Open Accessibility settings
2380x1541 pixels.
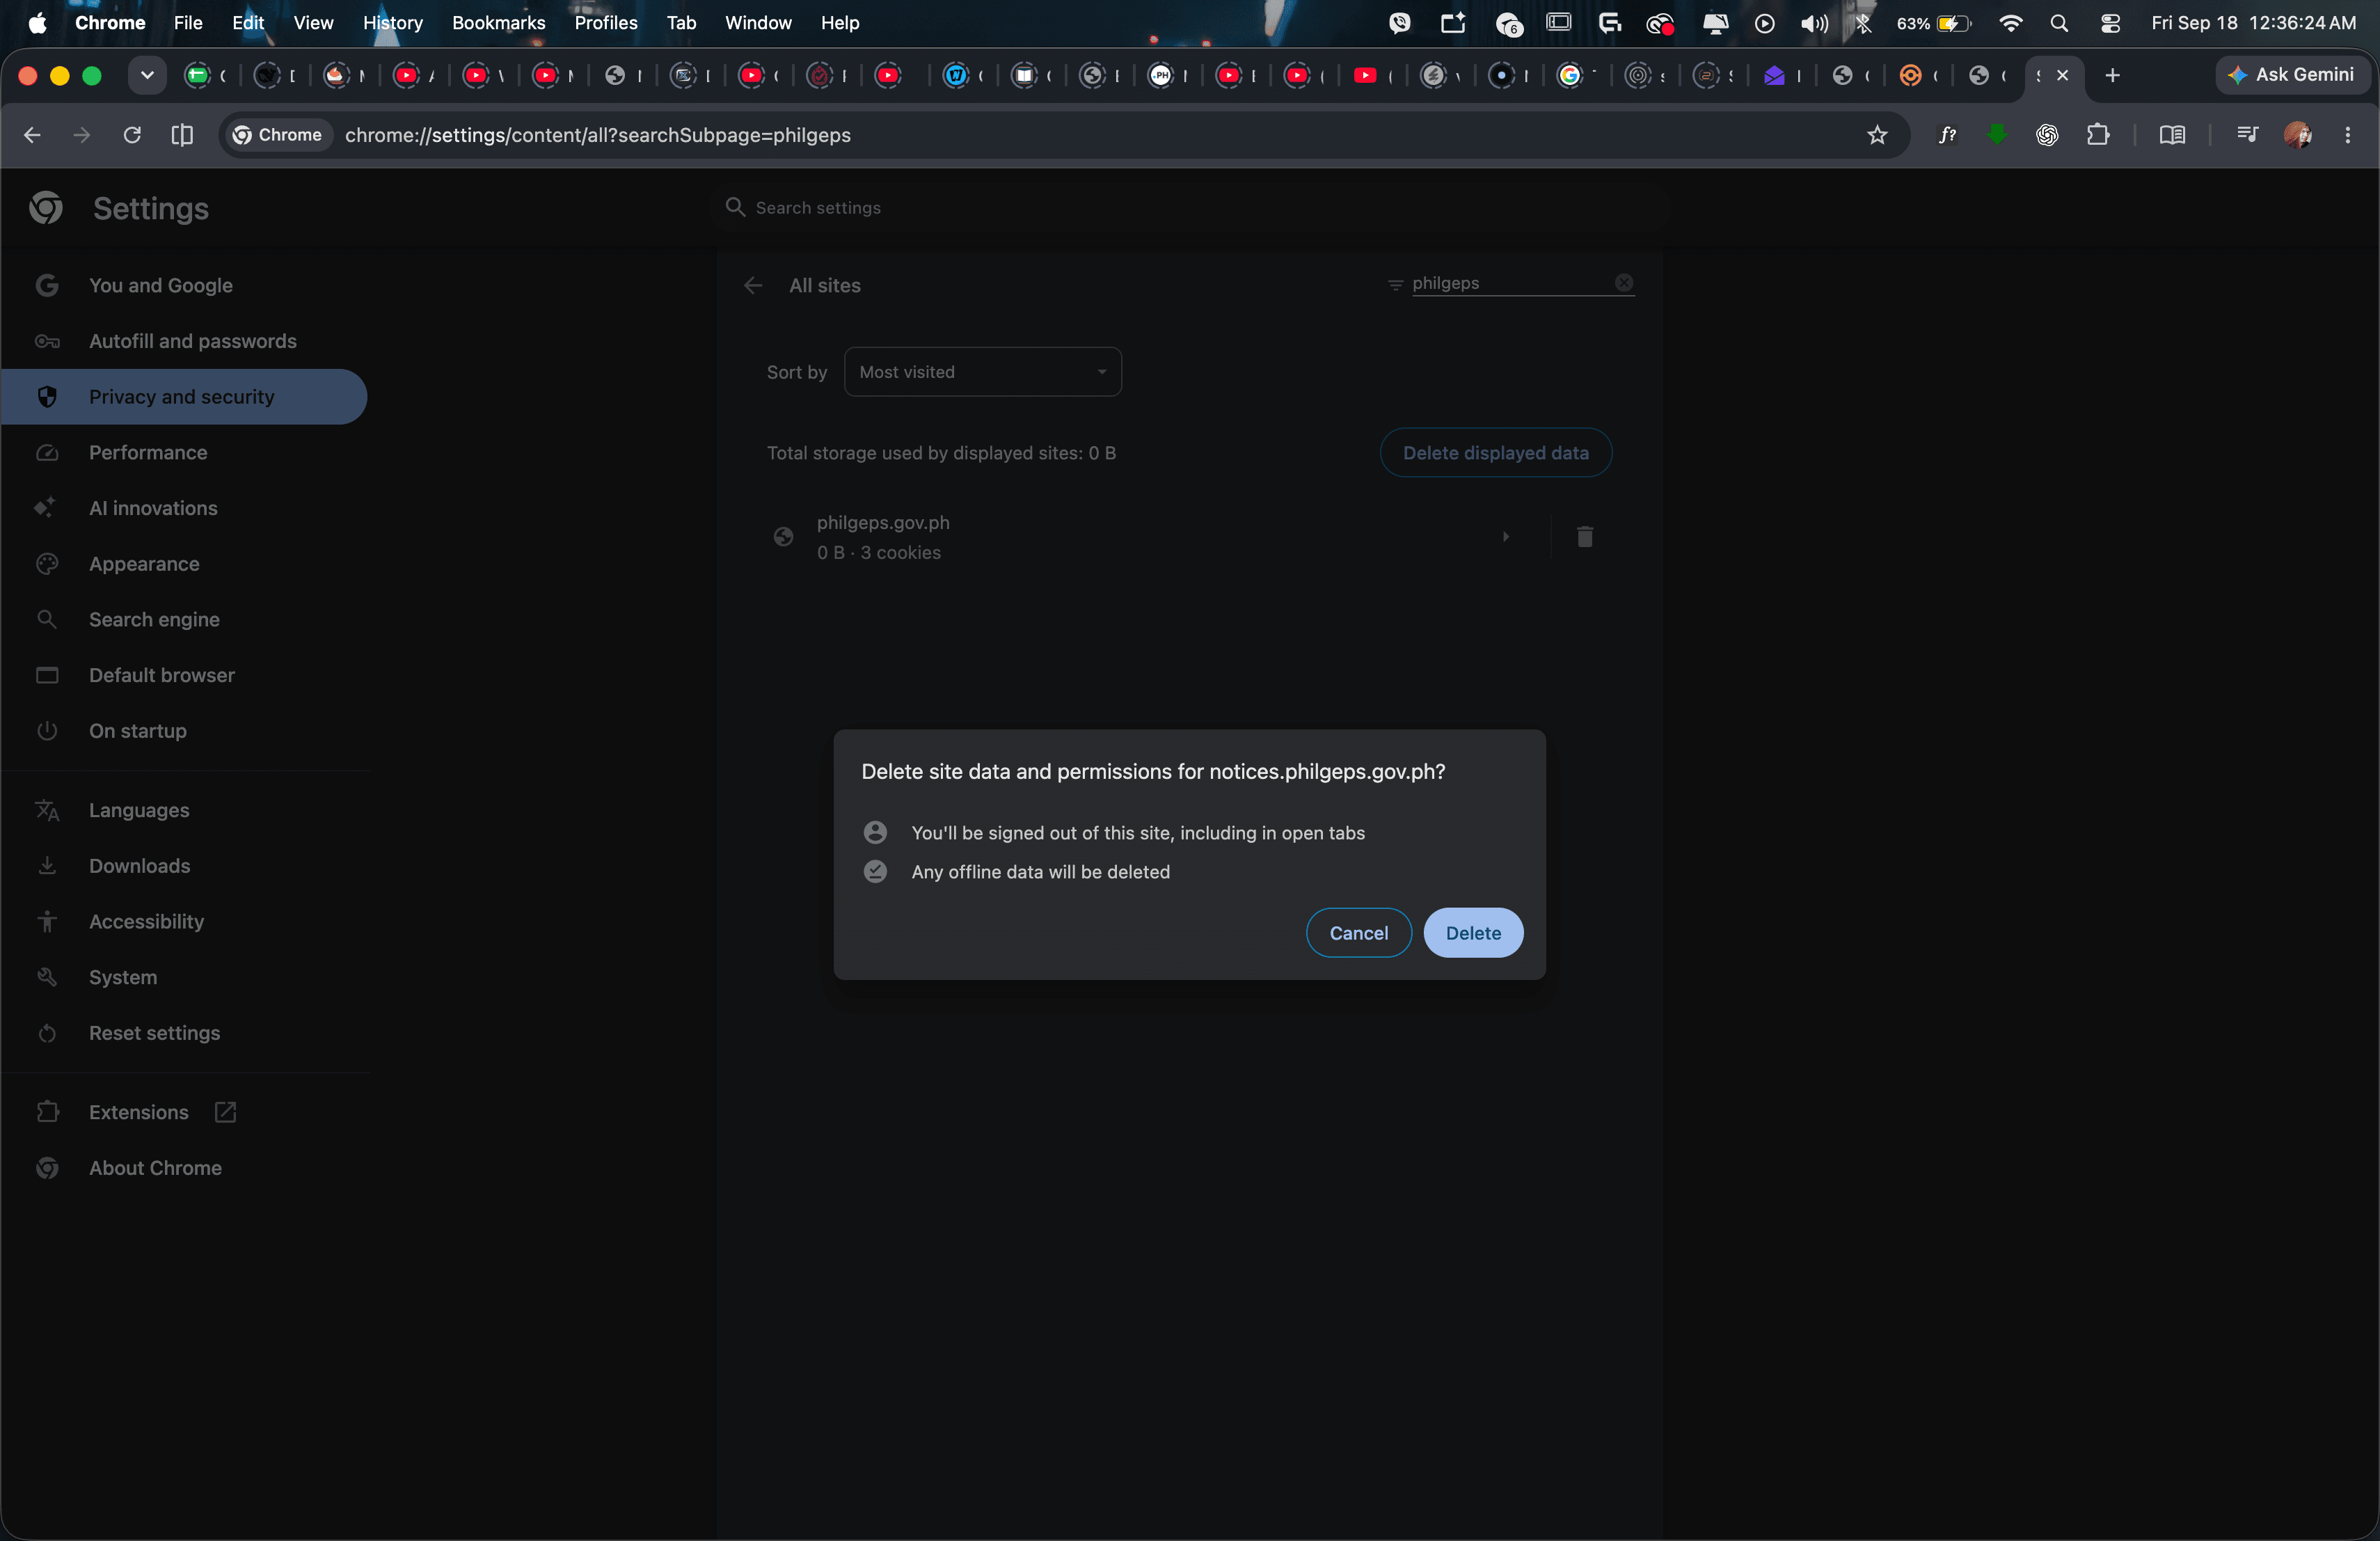coord(146,921)
